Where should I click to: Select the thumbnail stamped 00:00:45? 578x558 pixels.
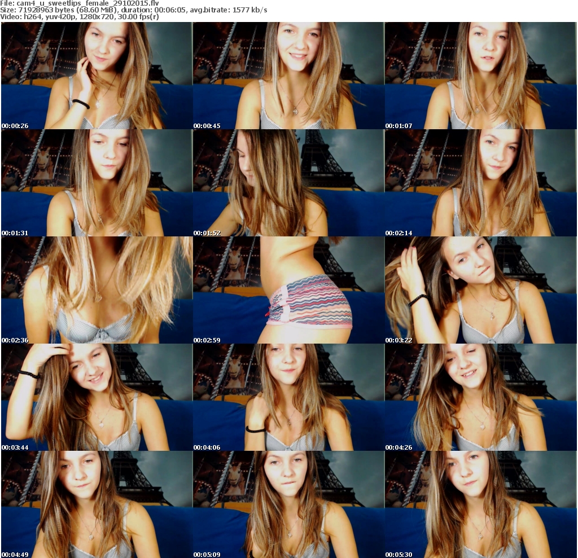[x=288, y=76]
